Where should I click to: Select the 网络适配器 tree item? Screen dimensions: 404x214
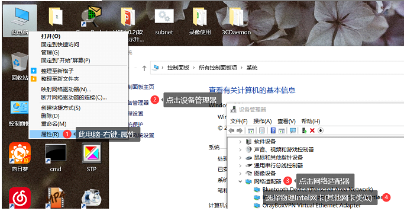click(268, 181)
